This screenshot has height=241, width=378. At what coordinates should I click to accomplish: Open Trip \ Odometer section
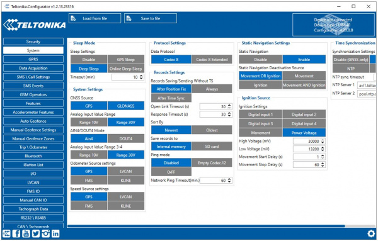pyautogui.click(x=33, y=147)
